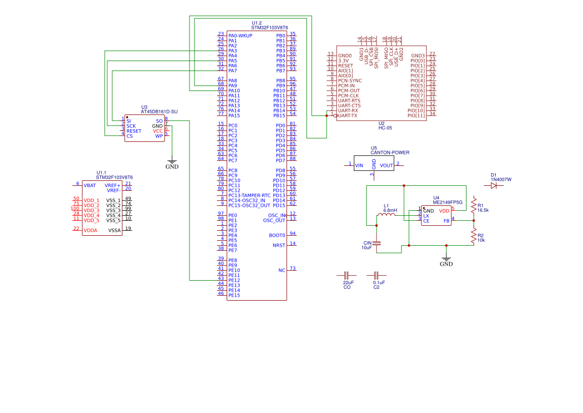Select the CANTON-POWER block U5
The height and width of the screenshot is (413, 583).
pos(373,163)
